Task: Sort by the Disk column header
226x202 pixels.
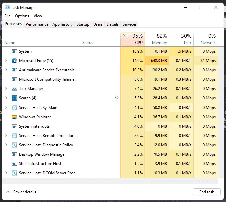Action: [181, 39]
